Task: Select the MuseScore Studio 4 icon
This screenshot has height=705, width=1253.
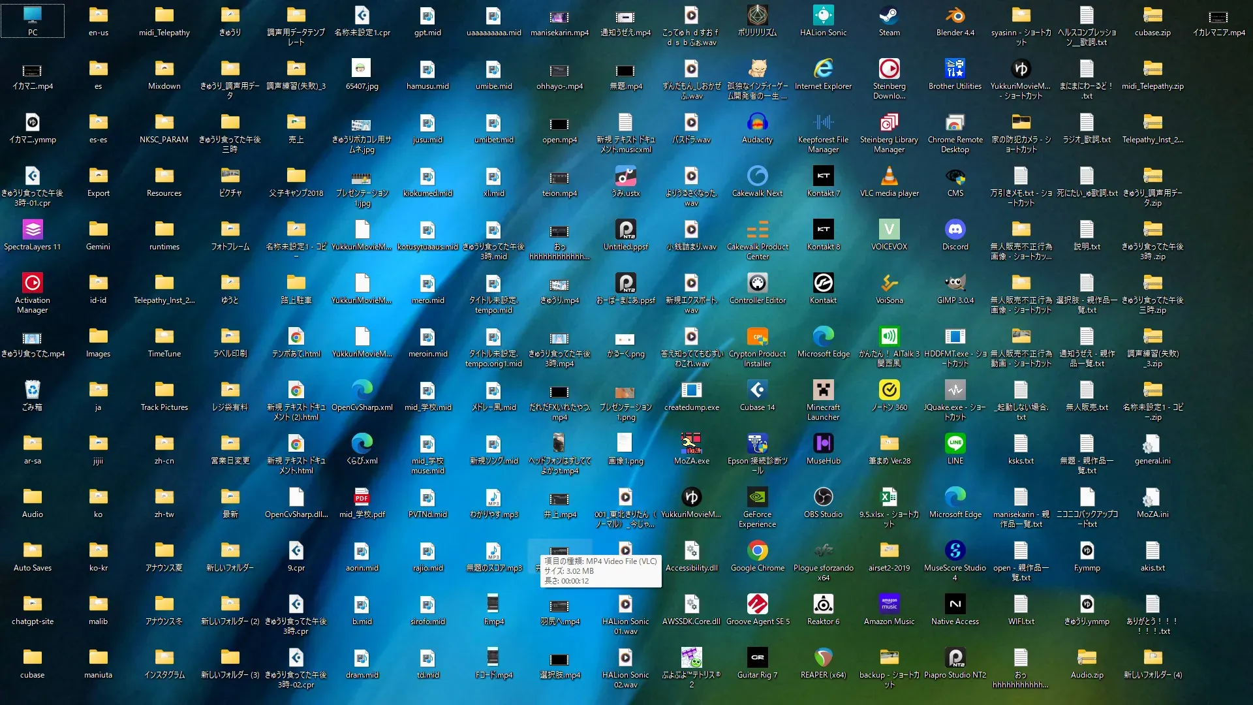Action: (955, 551)
